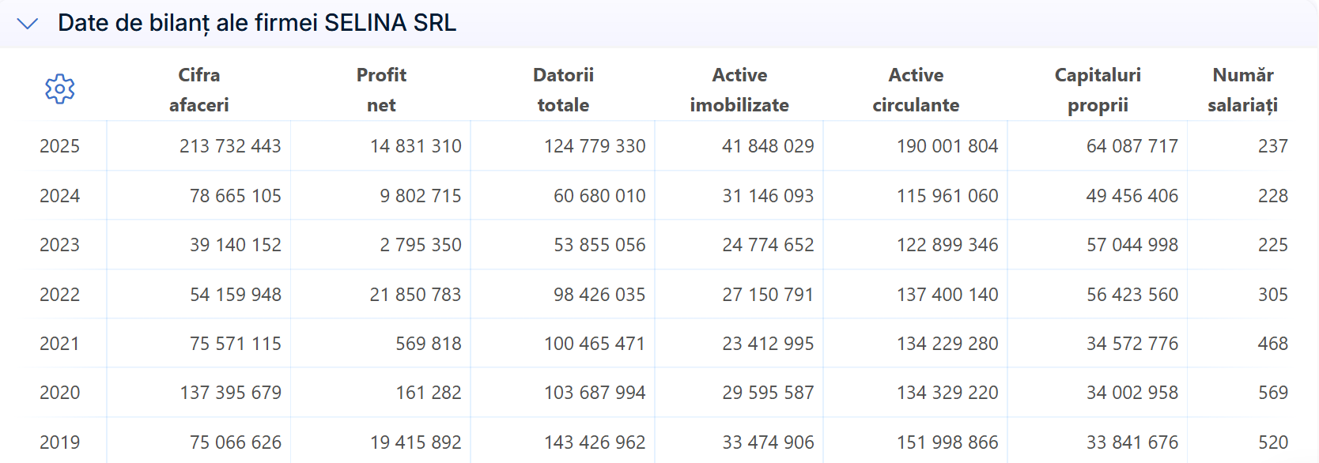Click total debts value 53 855 056

point(599,245)
